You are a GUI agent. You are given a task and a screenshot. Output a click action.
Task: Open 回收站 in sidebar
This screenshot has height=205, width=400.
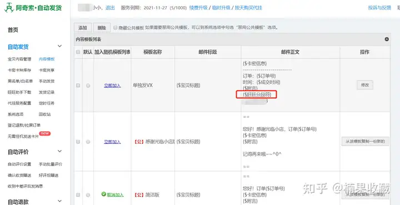(44, 114)
